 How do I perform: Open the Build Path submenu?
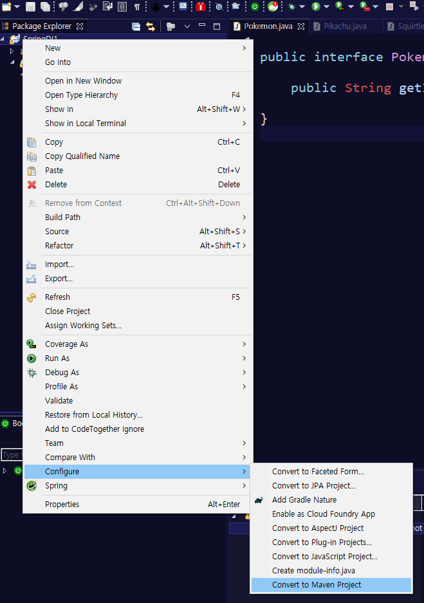point(138,218)
